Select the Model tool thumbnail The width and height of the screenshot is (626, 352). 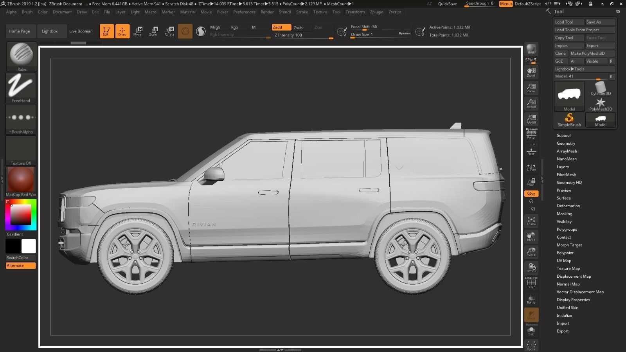[569, 94]
